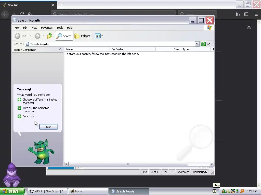This screenshot has width=261, height=195.
Task: Click the Mypal browser back arrow
Action: point(5,14)
